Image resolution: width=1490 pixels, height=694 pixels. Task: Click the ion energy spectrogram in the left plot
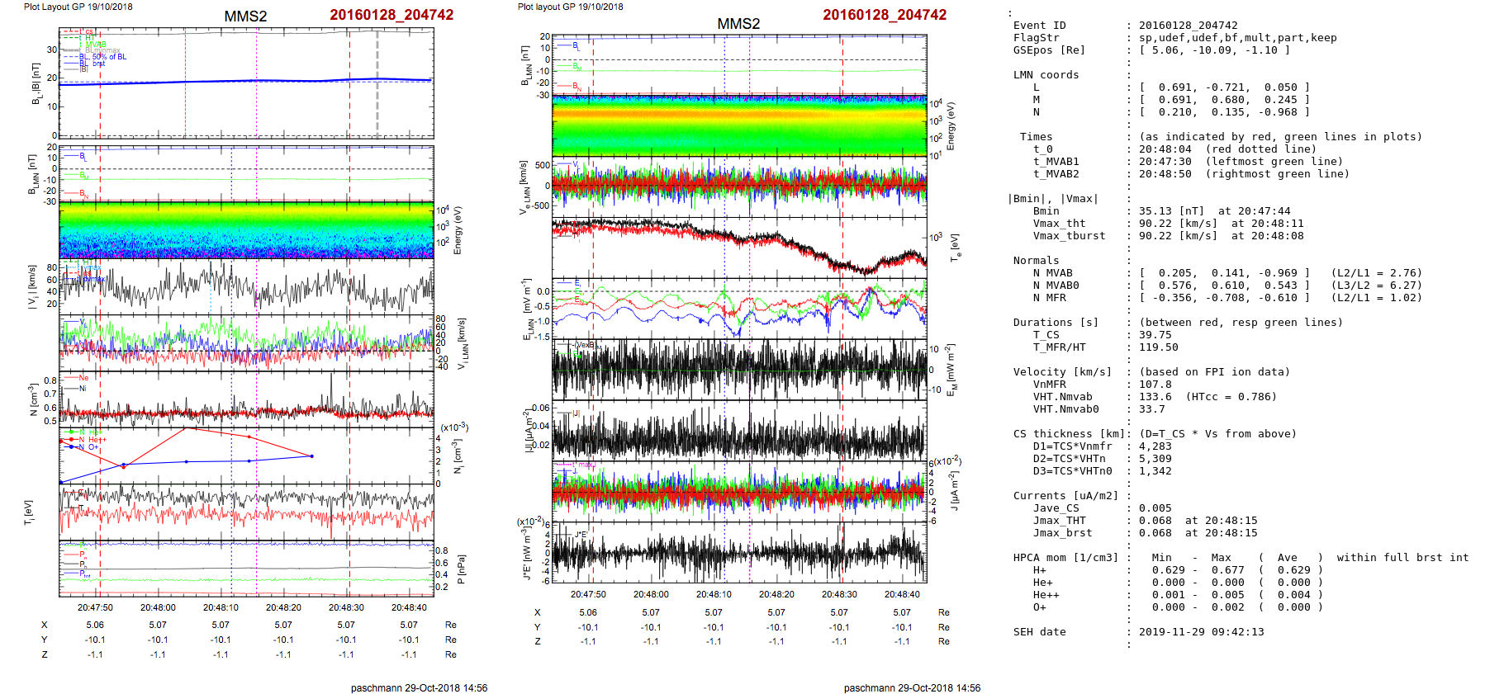[x=246, y=230]
